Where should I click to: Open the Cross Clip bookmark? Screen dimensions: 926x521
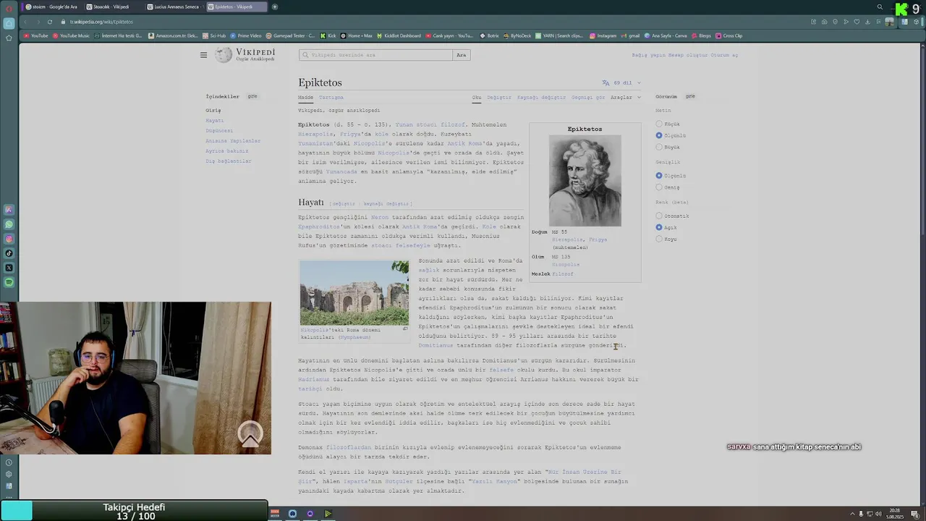729,35
